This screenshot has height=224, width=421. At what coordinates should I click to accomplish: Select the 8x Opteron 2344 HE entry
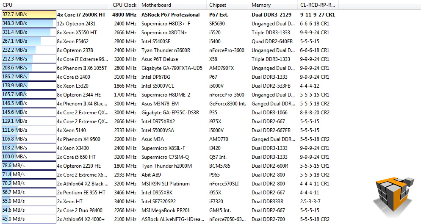79,95
